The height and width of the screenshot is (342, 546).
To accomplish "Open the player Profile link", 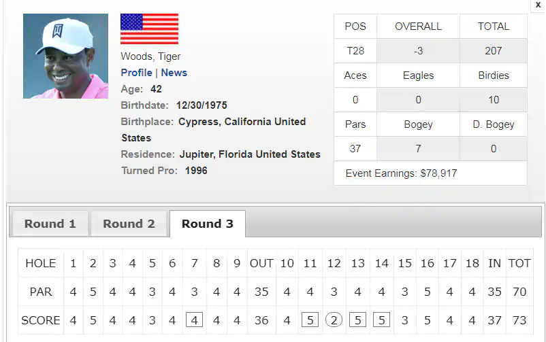I will pyautogui.click(x=136, y=72).
